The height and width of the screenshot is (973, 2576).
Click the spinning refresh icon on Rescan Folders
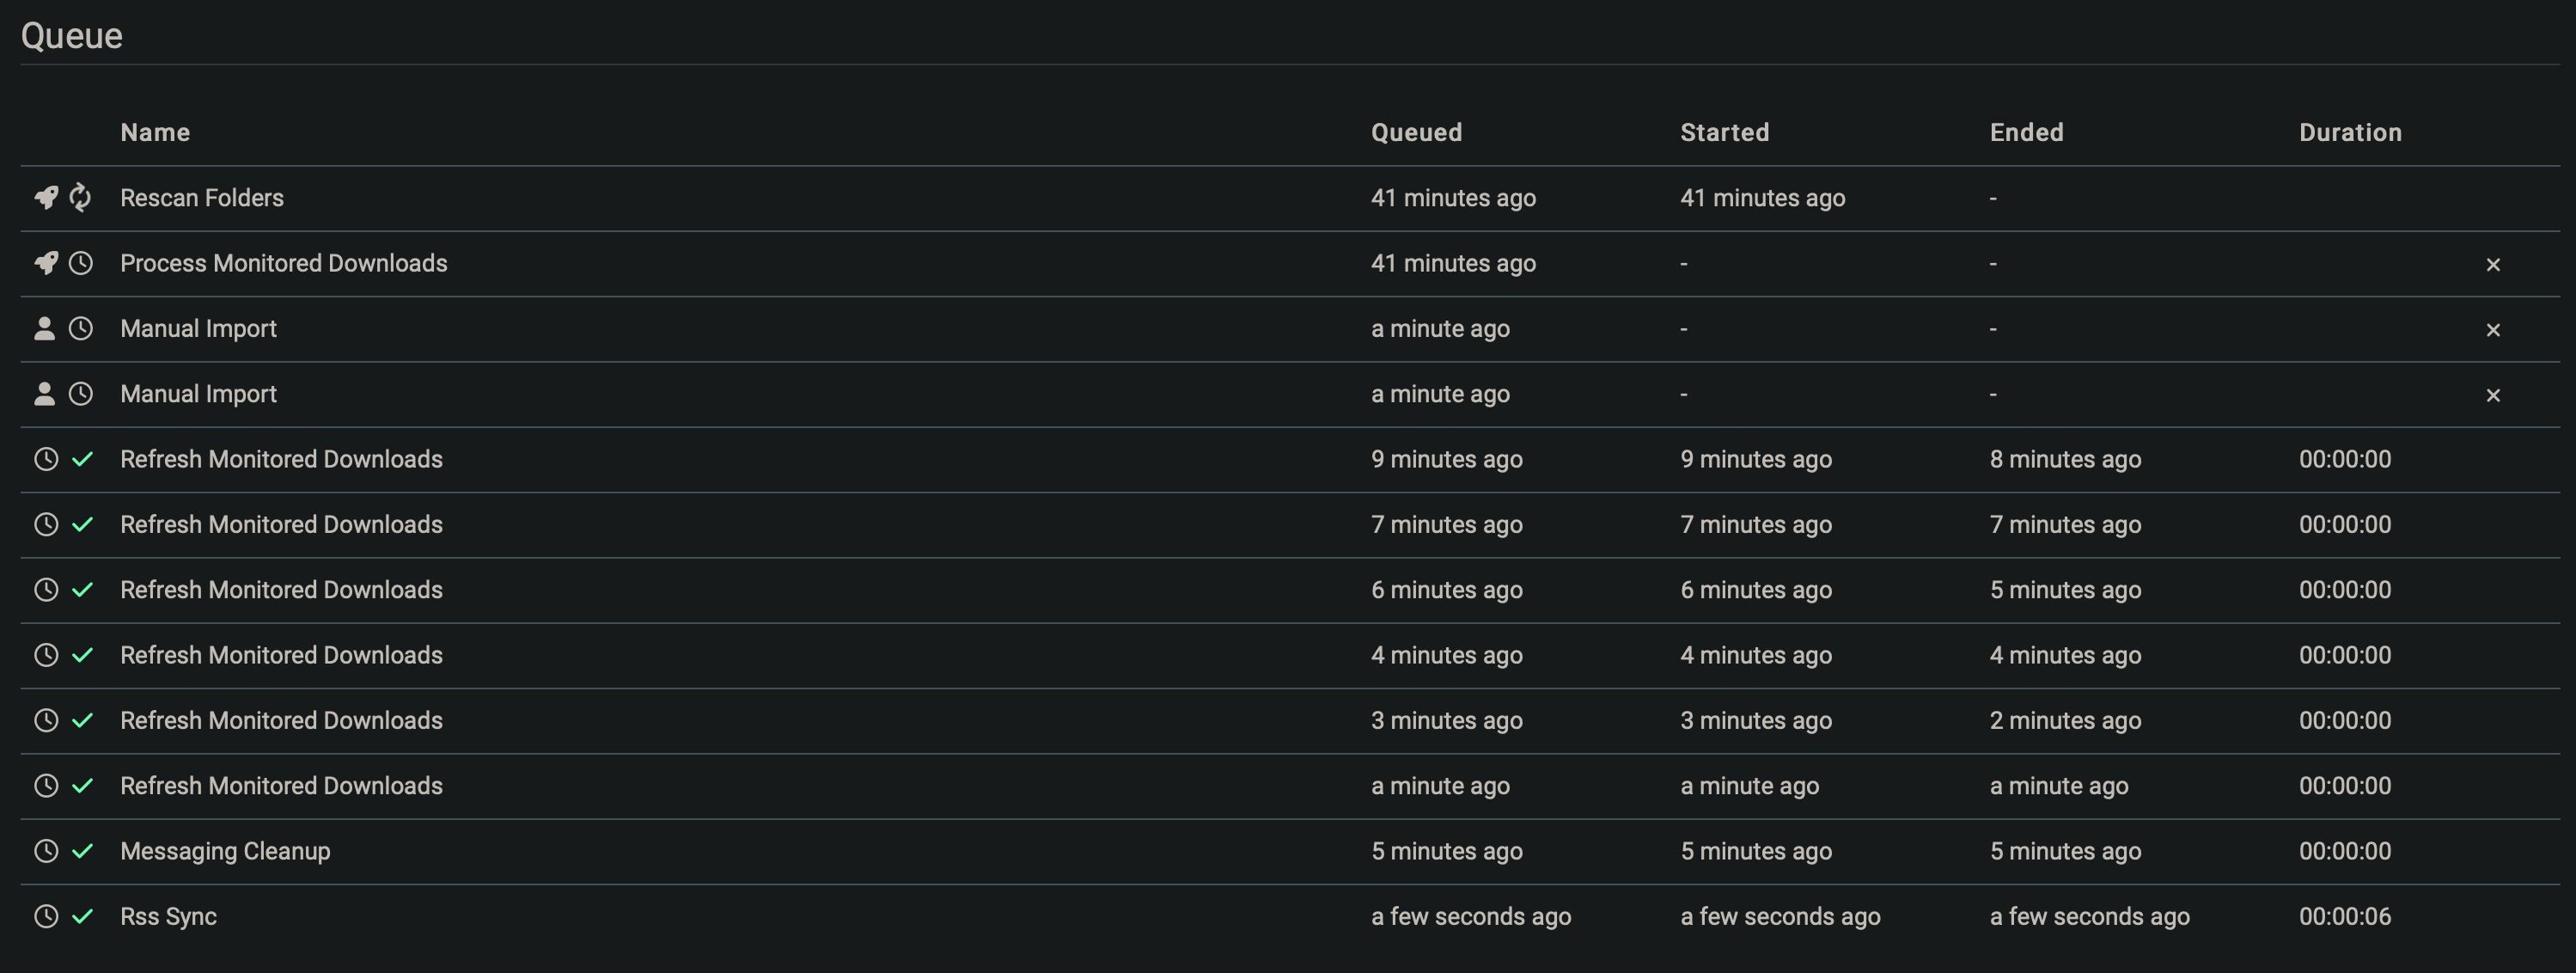click(80, 197)
